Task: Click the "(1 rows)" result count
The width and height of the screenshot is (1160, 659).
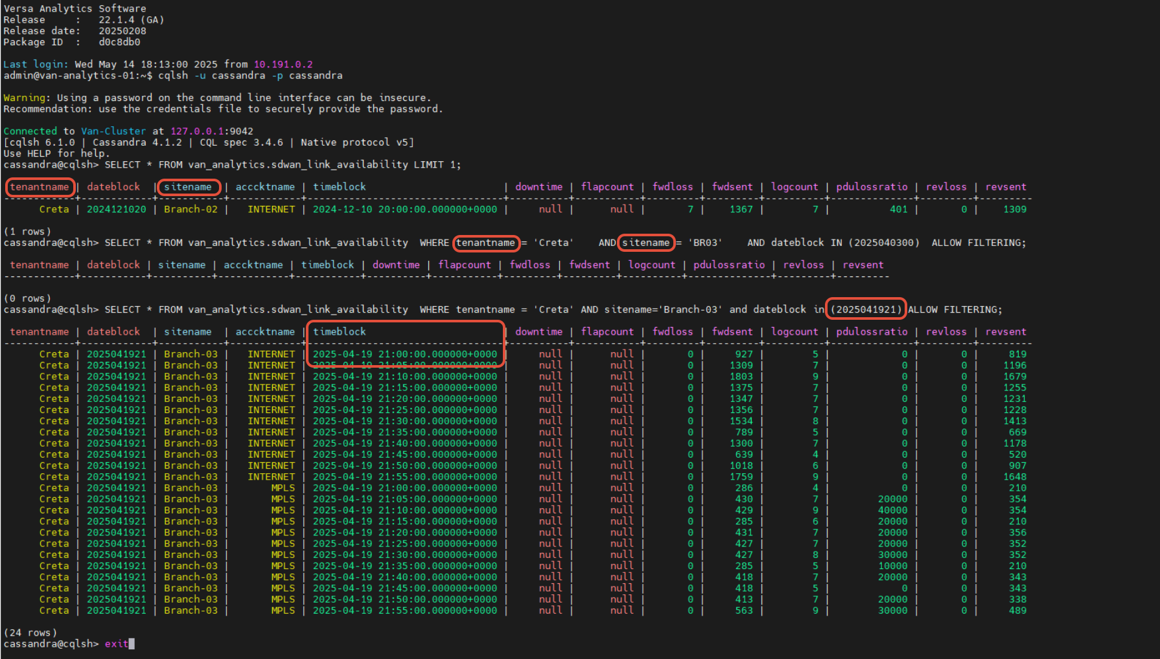Action: pos(27,231)
